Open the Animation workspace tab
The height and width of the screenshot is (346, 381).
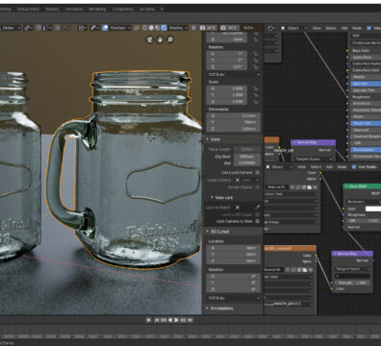pos(74,9)
